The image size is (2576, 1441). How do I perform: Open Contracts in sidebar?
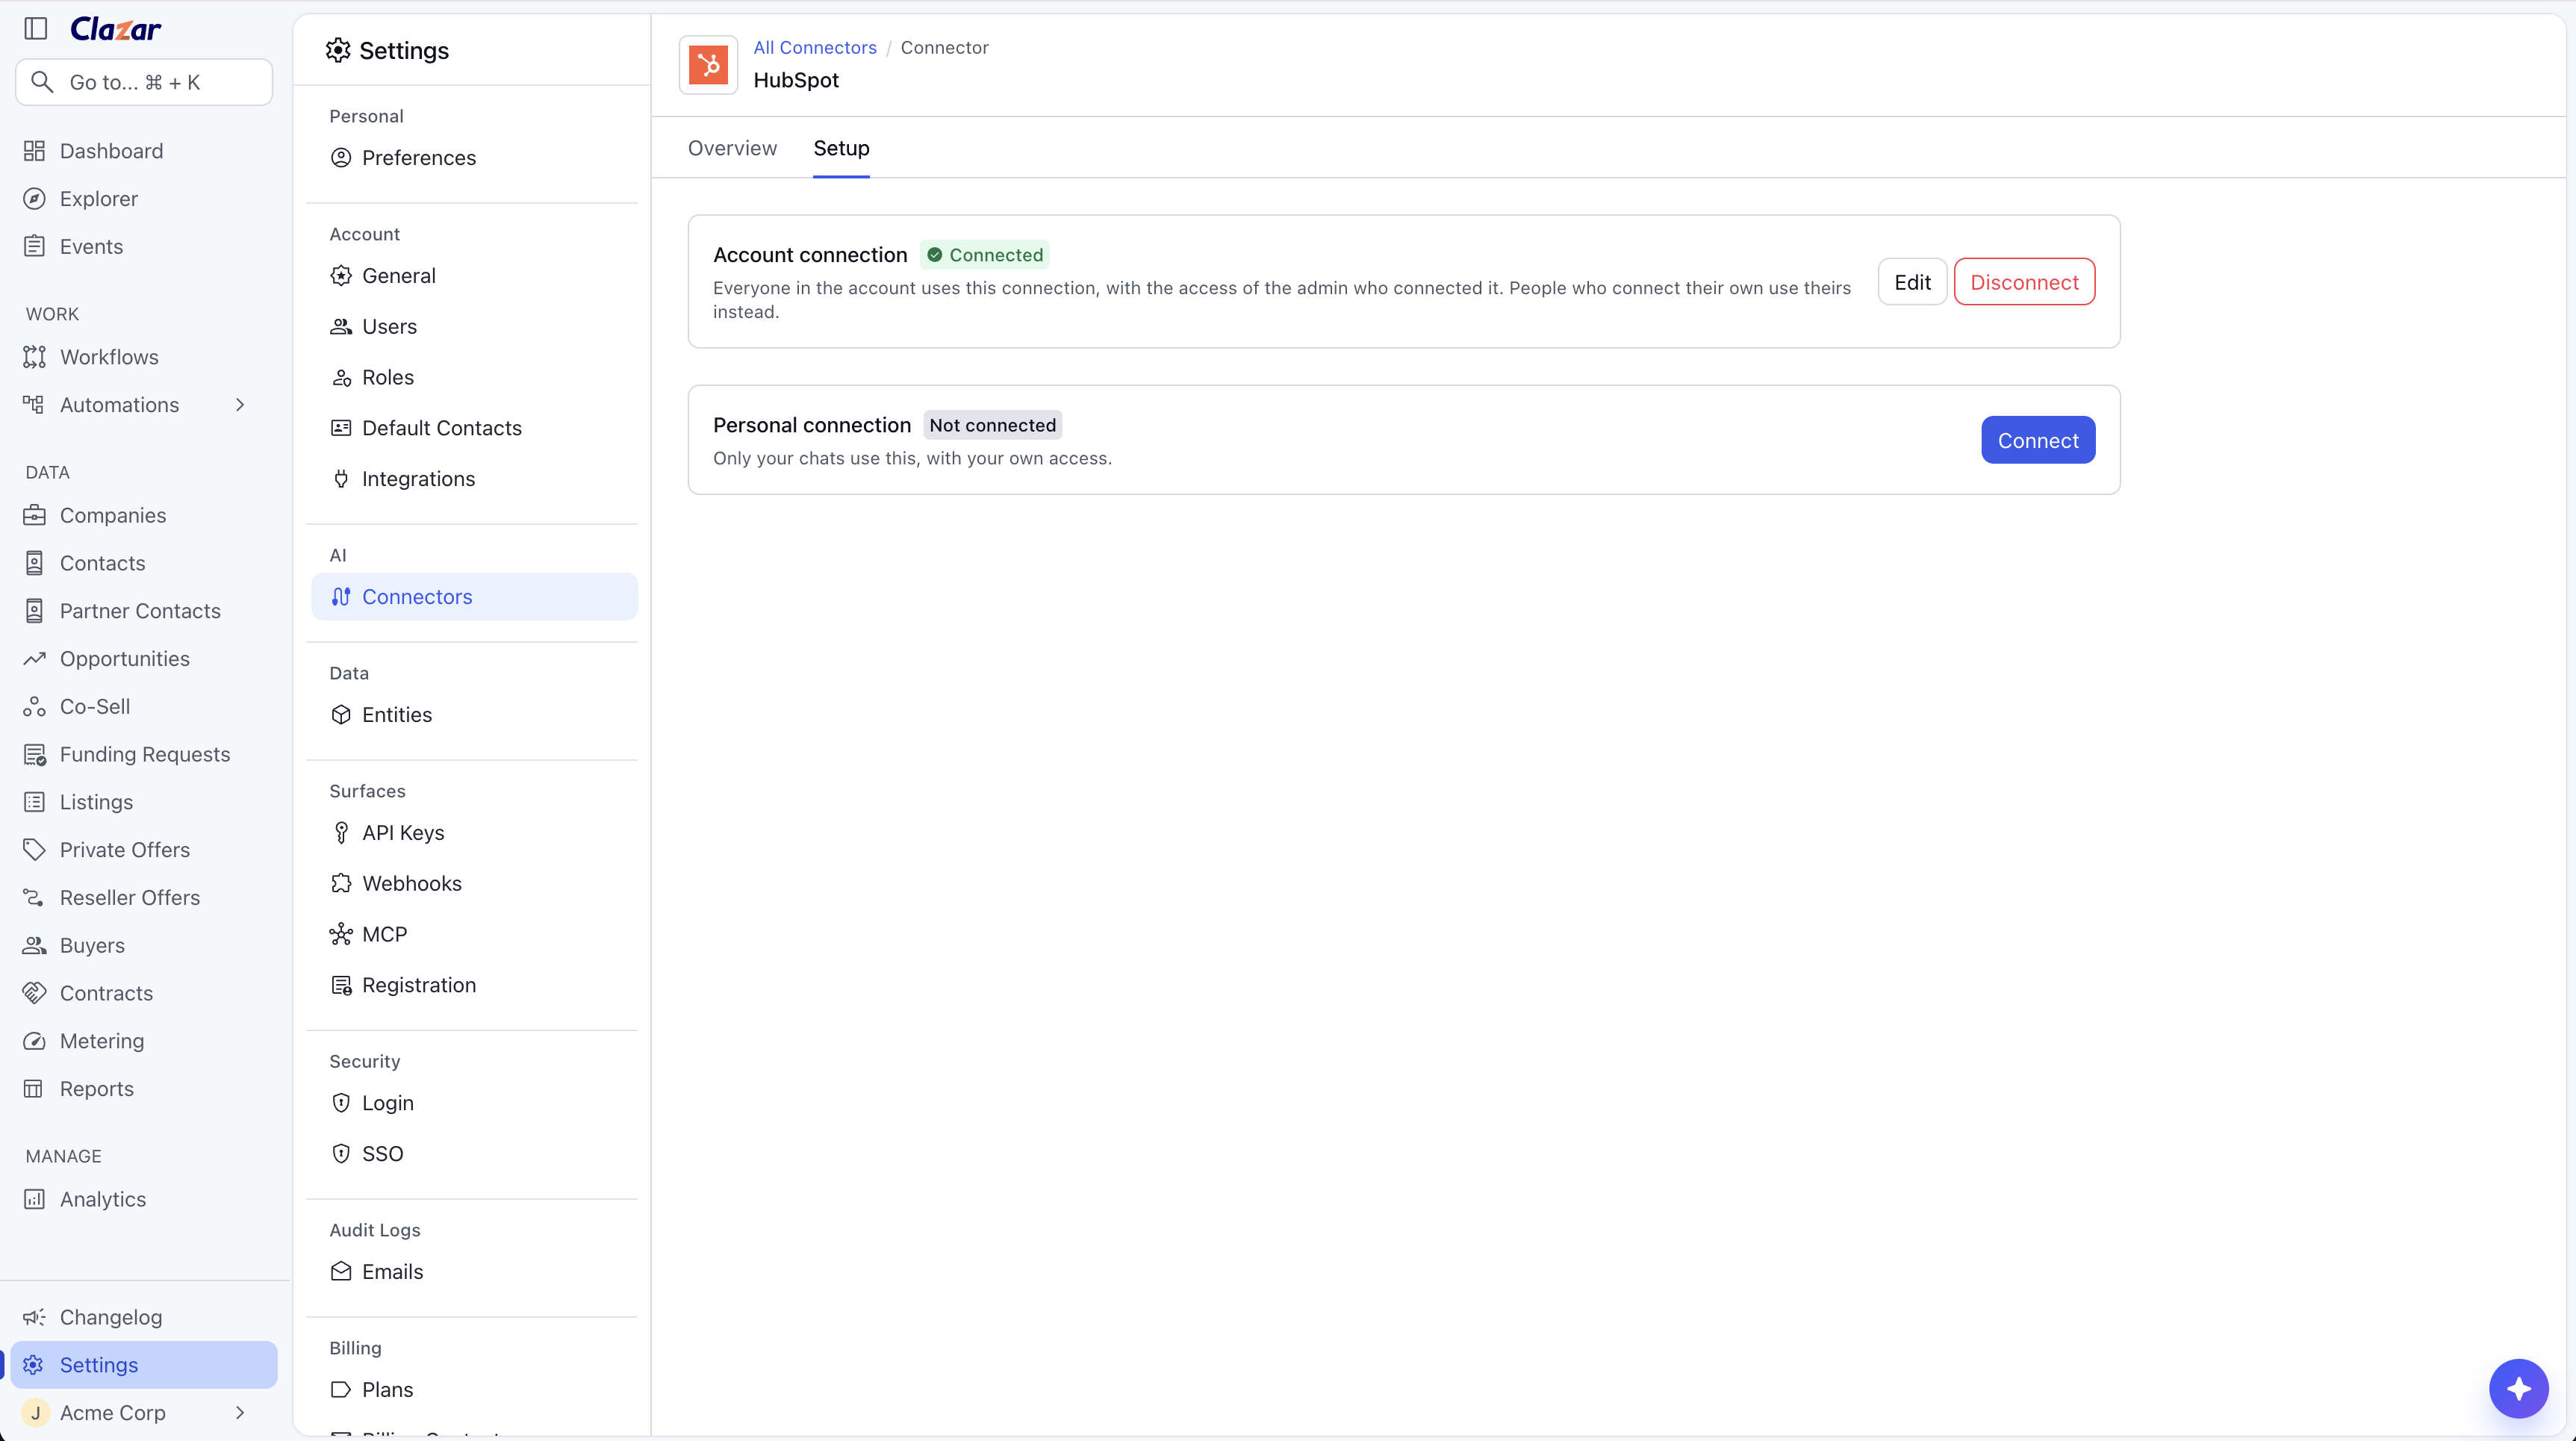(x=106, y=993)
